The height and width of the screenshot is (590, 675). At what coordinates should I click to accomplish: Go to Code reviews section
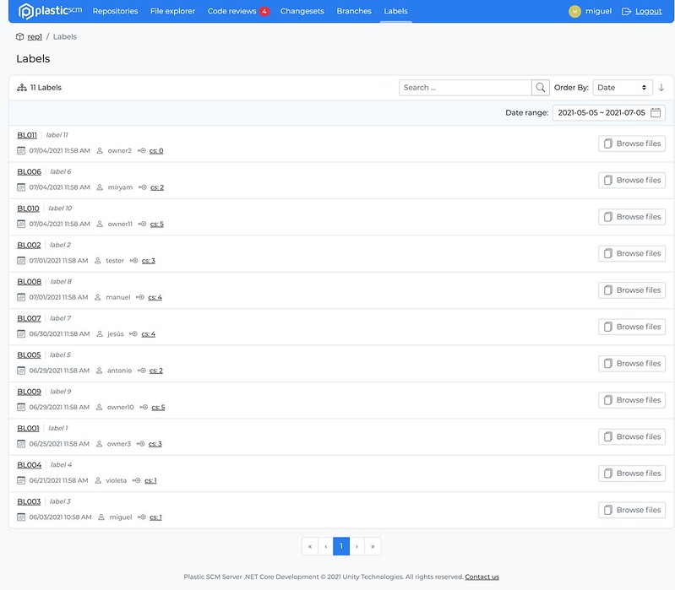coord(232,11)
